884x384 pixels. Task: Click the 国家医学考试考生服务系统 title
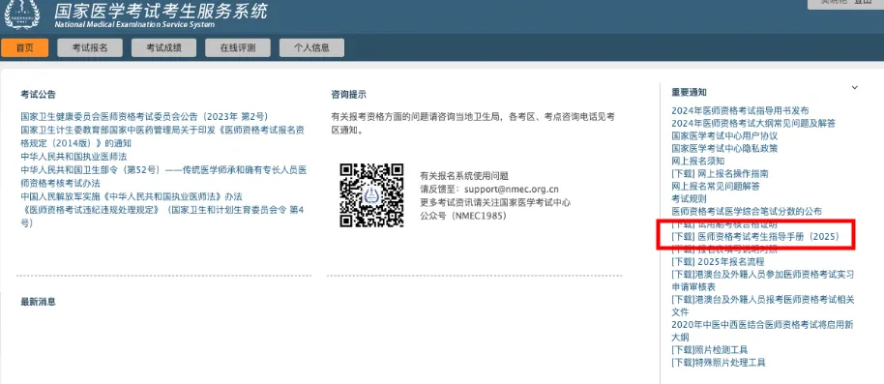[x=162, y=11]
